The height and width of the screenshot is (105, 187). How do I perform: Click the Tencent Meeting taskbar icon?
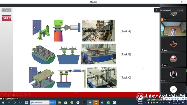pos(90,103)
